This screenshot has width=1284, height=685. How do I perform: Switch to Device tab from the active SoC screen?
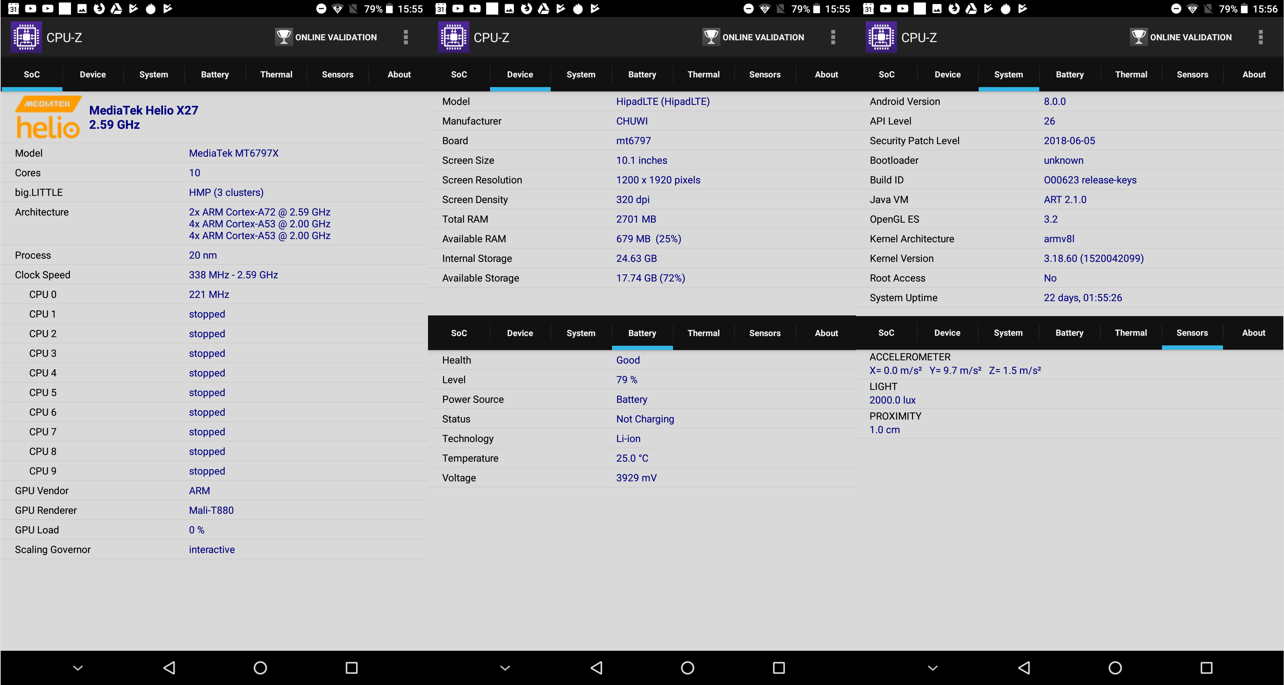[x=93, y=74]
